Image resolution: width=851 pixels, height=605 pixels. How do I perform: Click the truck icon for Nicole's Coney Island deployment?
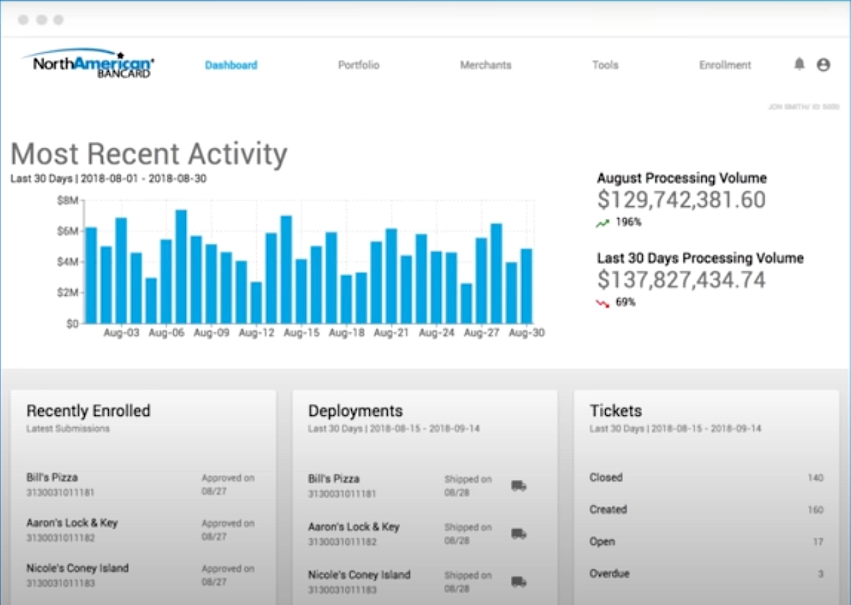[x=519, y=582]
